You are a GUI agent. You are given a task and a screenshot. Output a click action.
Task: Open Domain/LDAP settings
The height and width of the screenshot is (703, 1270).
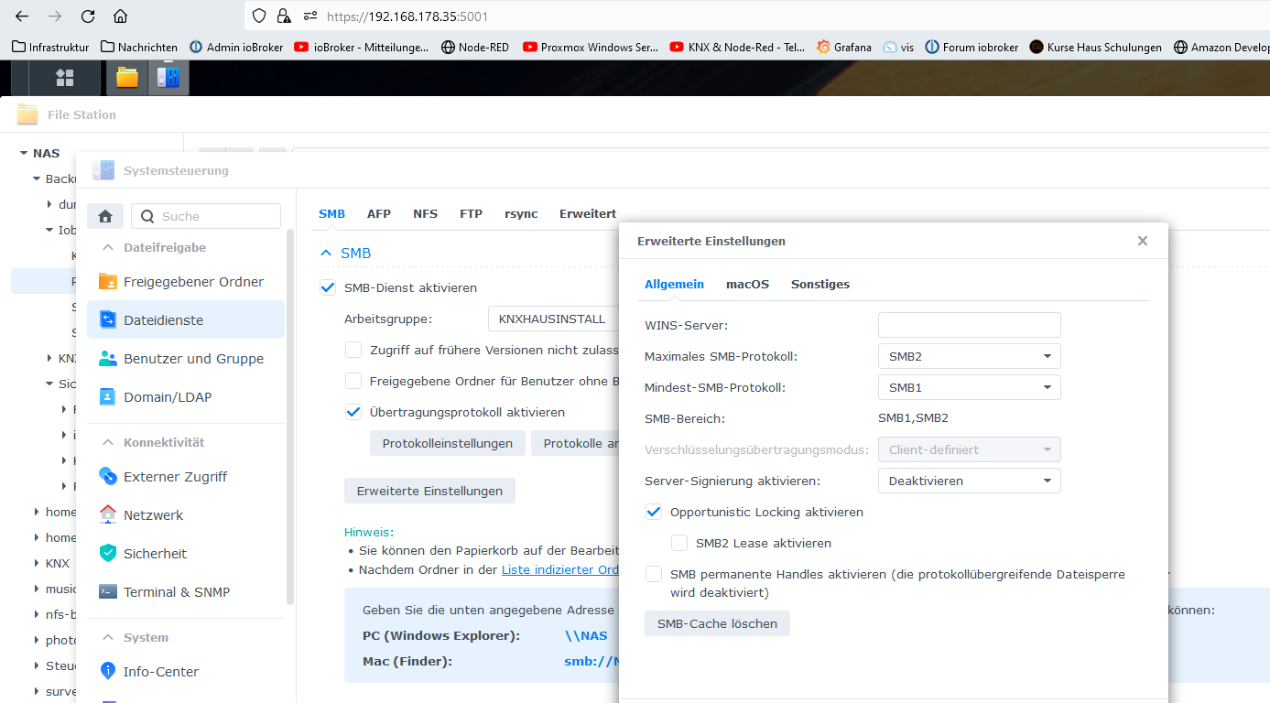[x=186, y=397]
